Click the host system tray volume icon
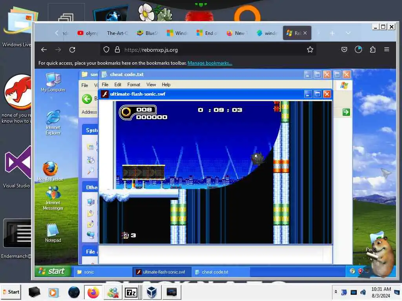 point(363,292)
